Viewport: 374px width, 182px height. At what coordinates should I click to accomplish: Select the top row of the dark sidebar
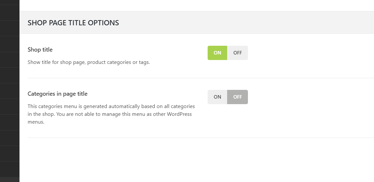click(x=10, y=3)
